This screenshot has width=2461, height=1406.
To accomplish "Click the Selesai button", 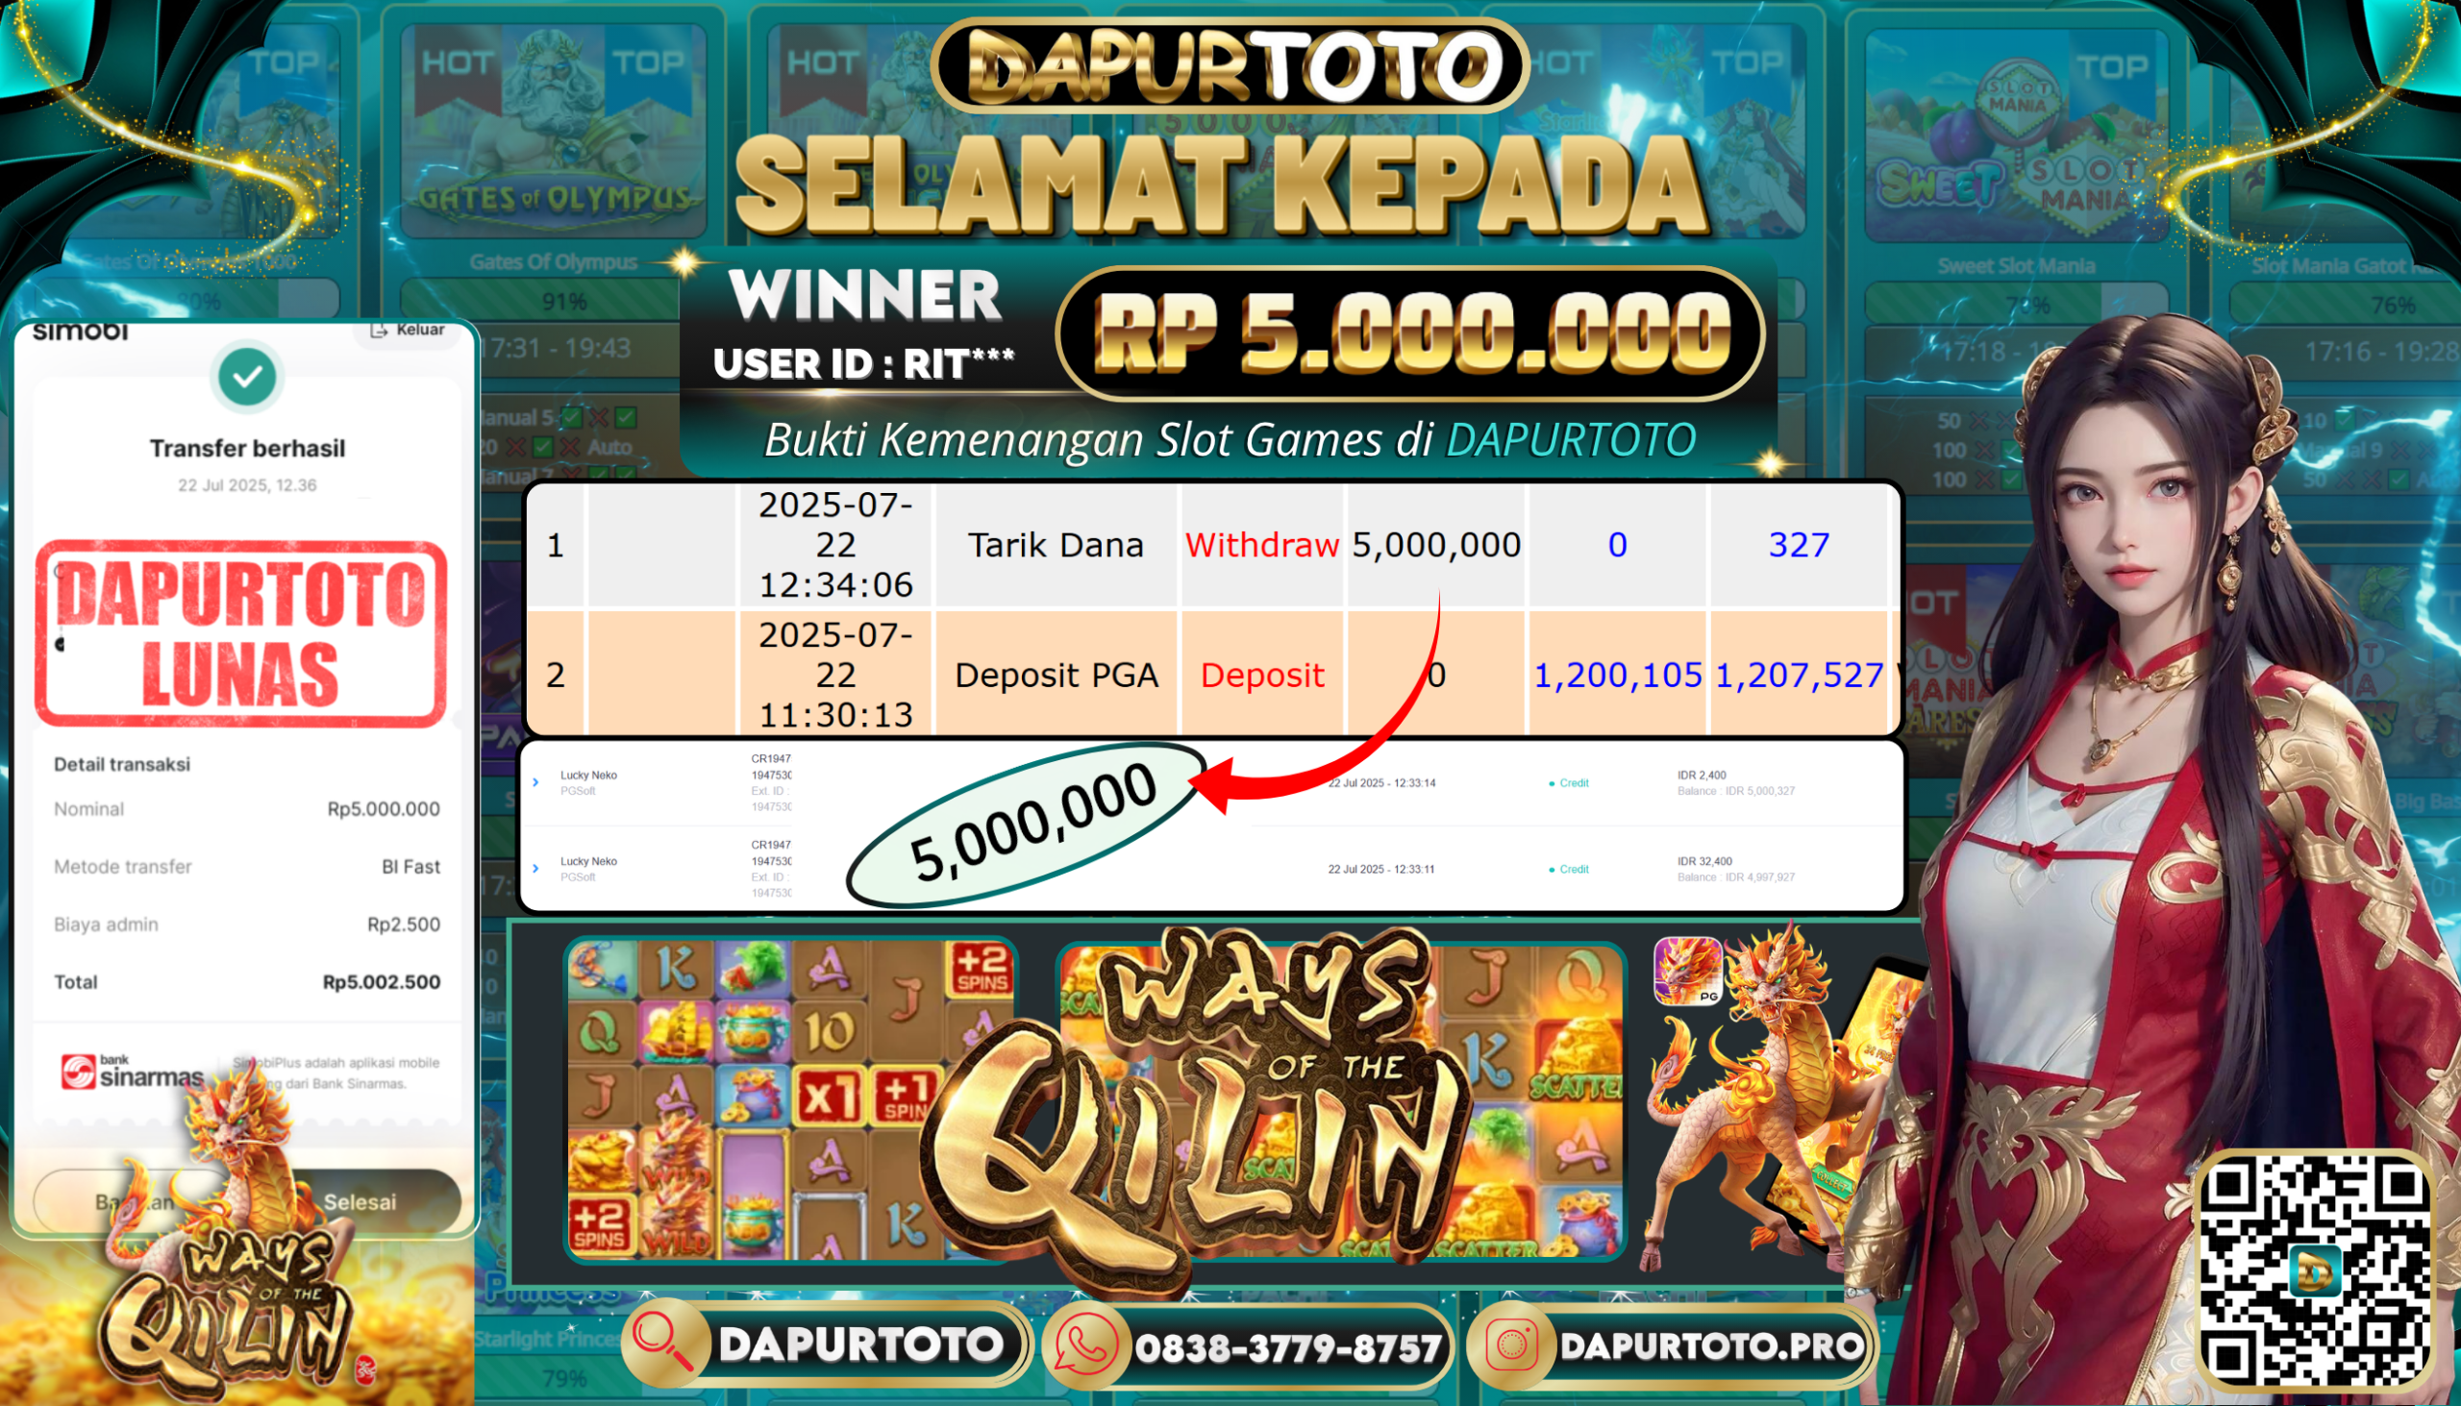I will (x=360, y=1201).
